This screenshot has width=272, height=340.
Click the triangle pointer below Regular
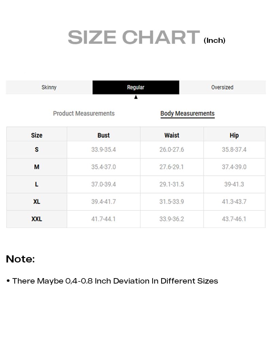point(136,97)
